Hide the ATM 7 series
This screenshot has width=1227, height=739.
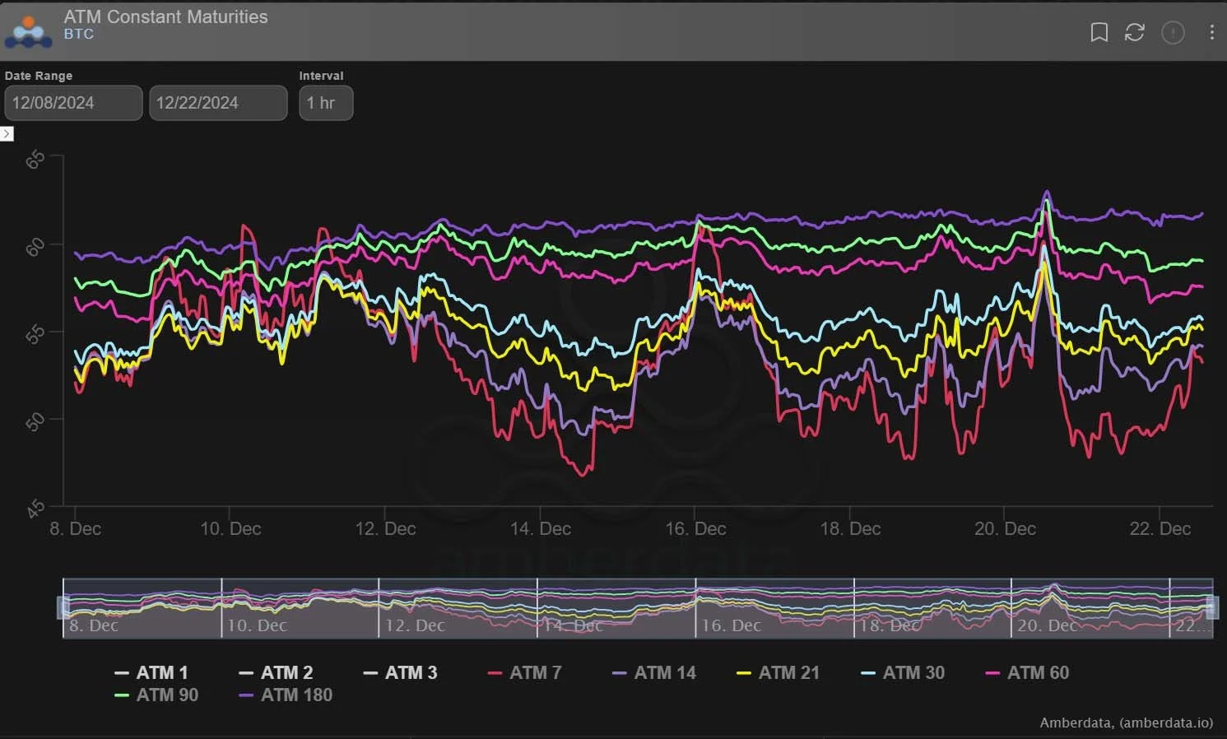tap(524, 672)
